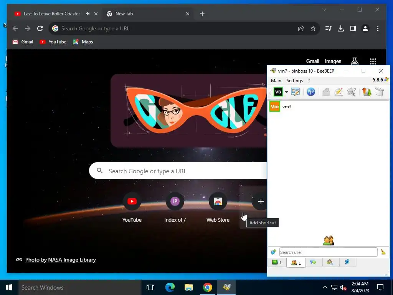Open the status dropdown arrow beside VB avatar

[x=286, y=92]
